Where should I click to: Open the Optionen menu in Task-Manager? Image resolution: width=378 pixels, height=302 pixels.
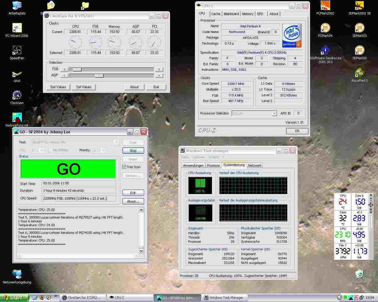coord(198,157)
